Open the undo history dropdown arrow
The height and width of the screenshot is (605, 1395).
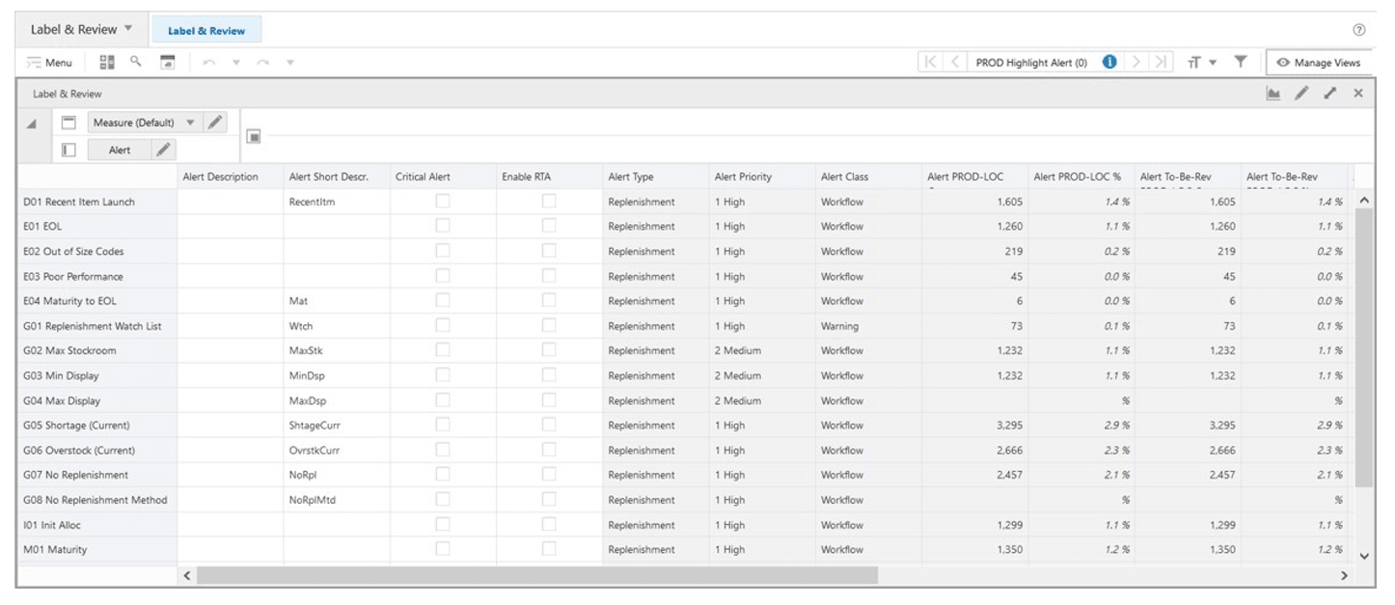(235, 63)
